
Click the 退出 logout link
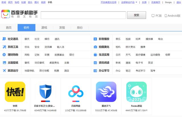[179, 2]
